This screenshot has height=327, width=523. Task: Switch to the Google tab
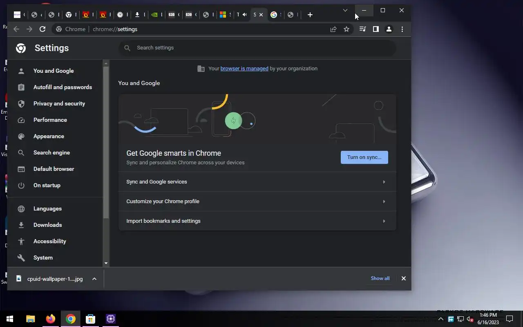[x=274, y=15]
